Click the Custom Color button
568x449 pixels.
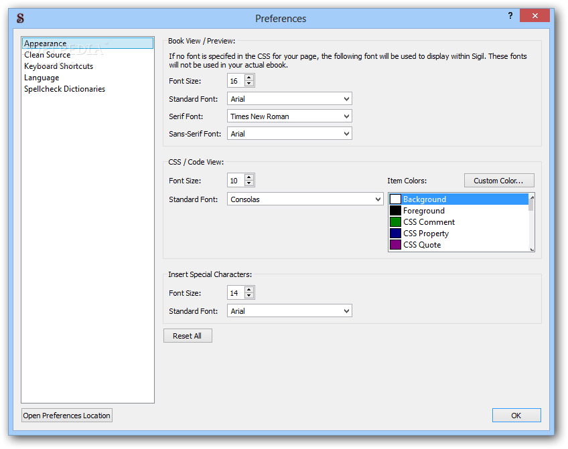point(499,181)
